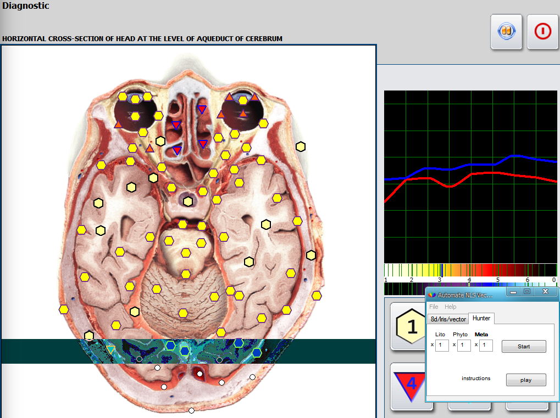Click the blue line on the frequency graph
The width and height of the screenshot is (560, 418).
pyautogui.click(x=472, y=165)
